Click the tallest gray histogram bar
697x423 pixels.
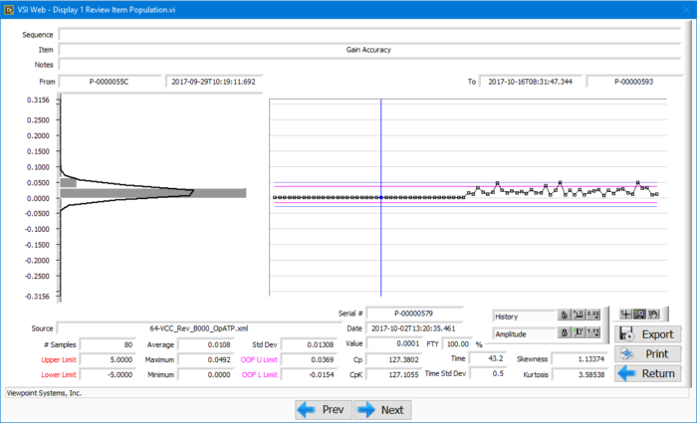point(153,193)
